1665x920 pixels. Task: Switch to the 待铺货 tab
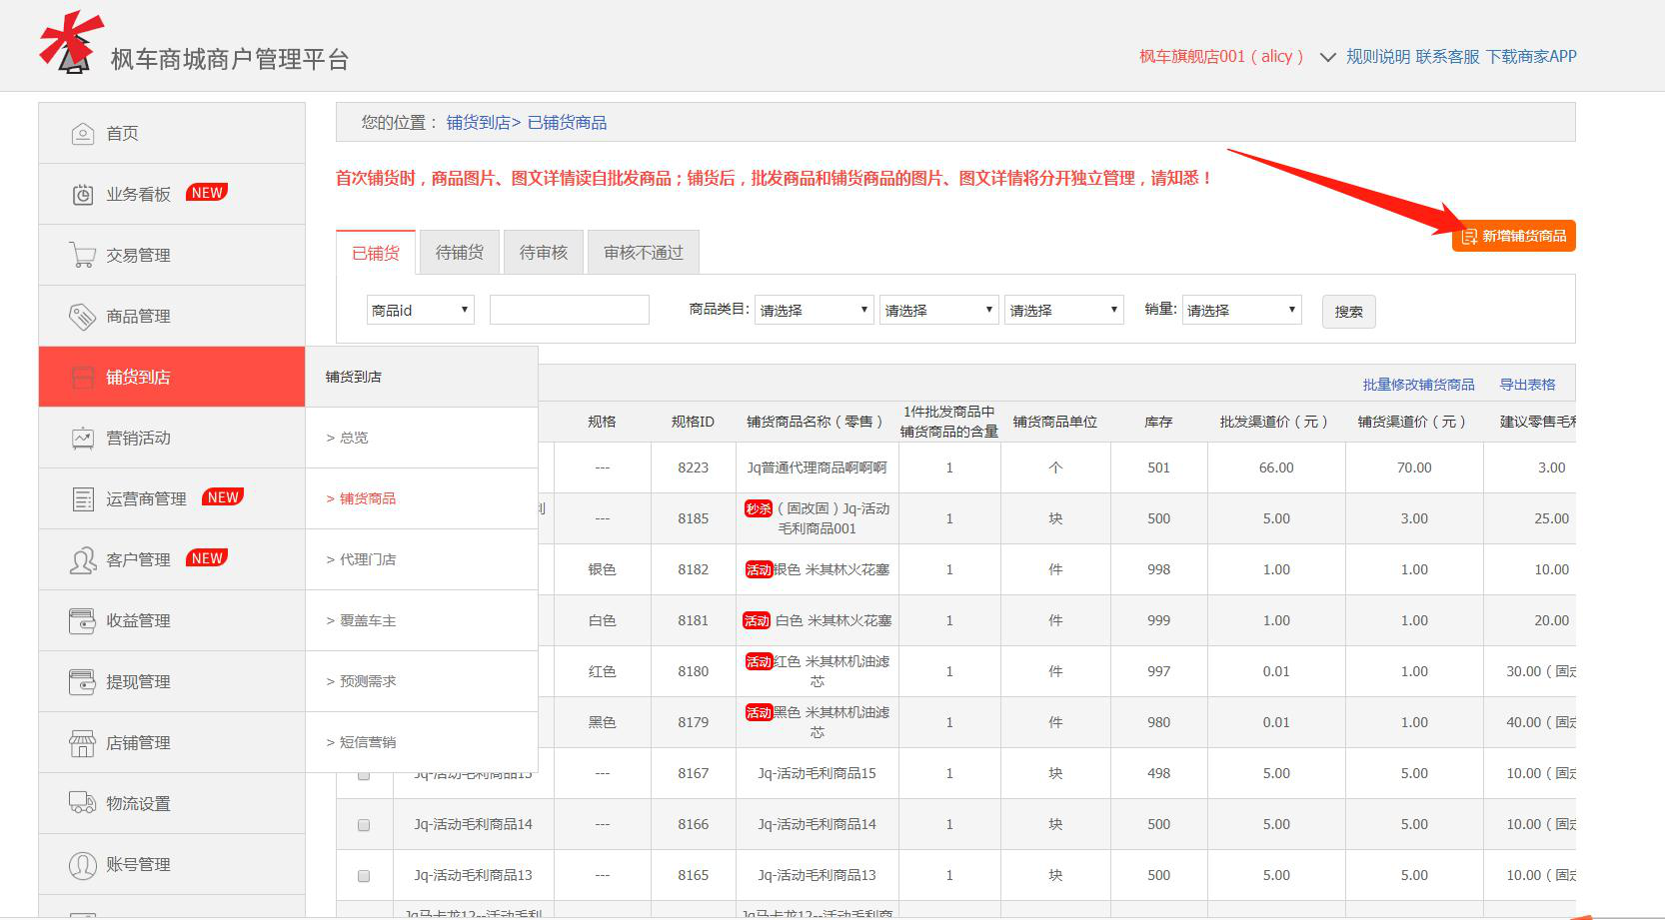pos(460,253)
